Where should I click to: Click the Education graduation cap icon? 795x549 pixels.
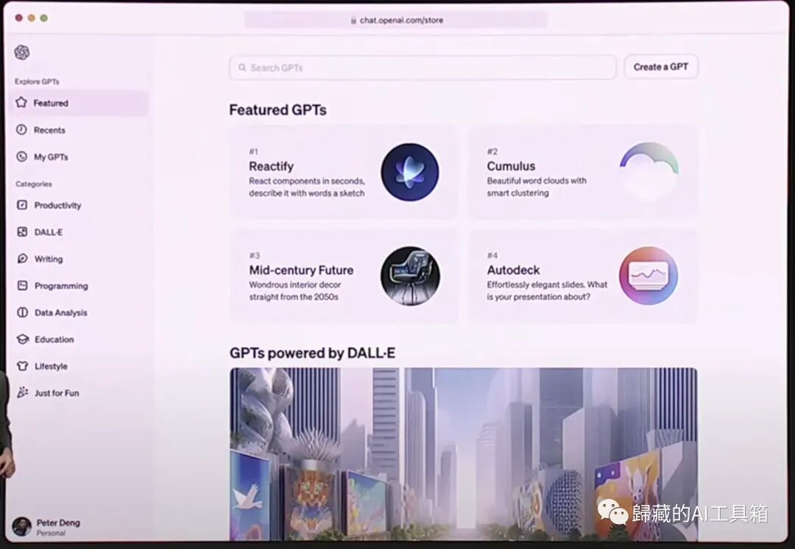click(22, 339)
